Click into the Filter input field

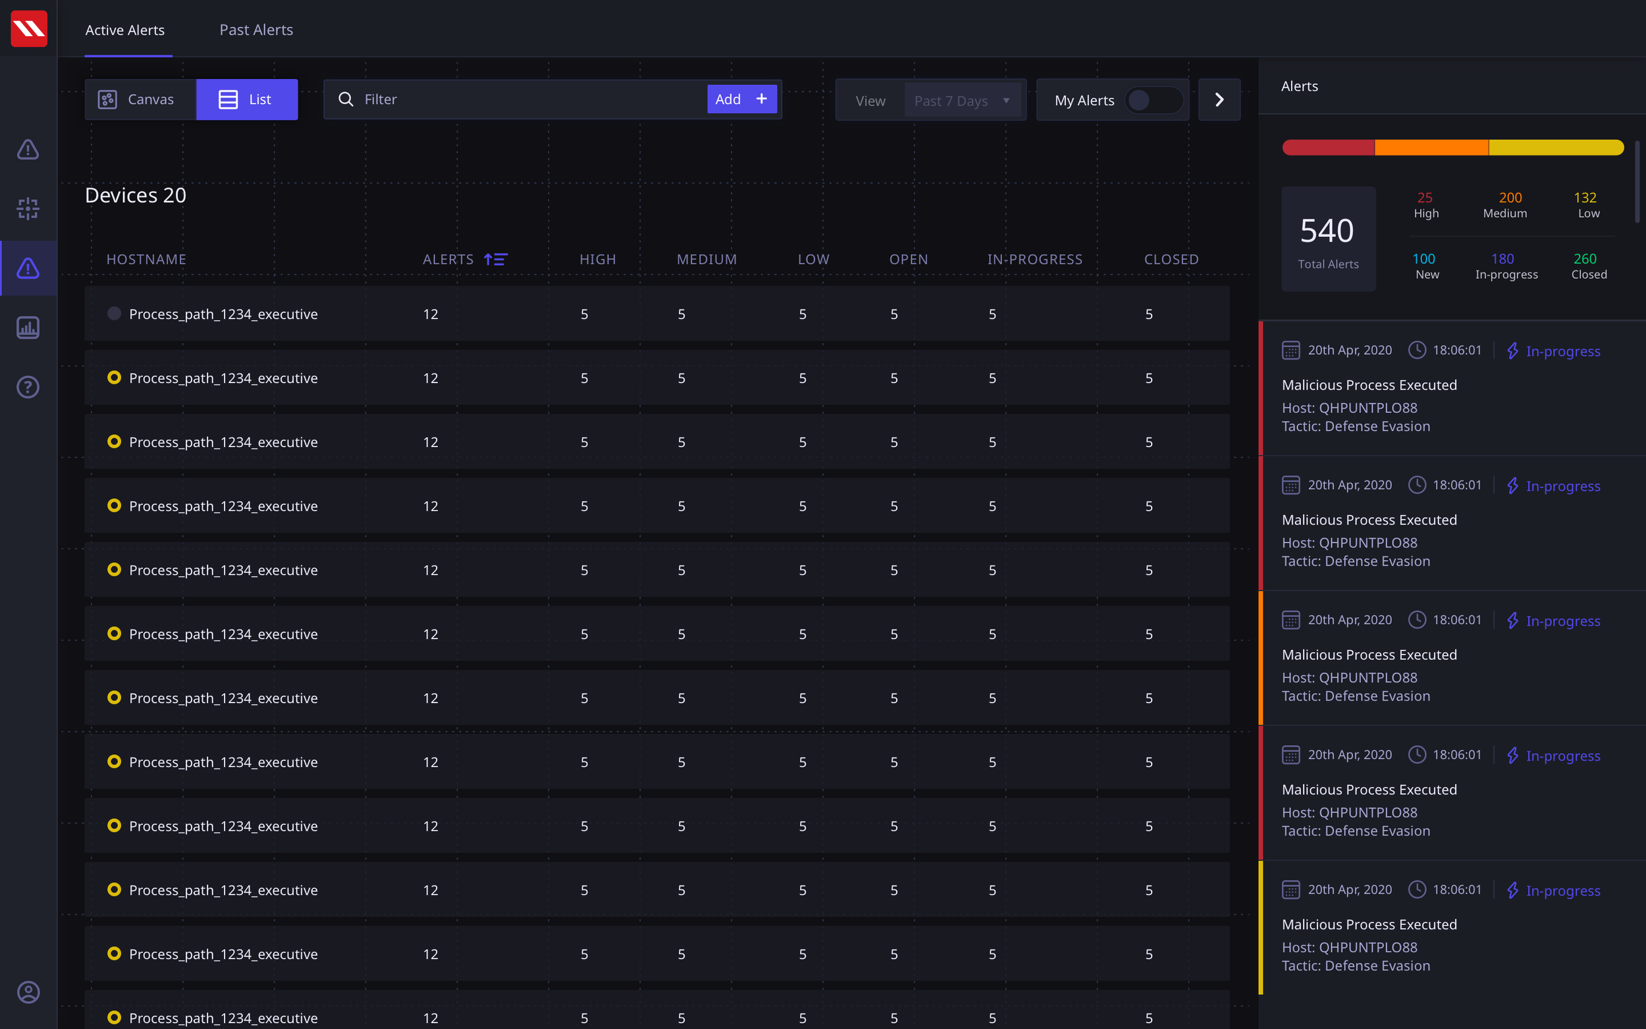(531, 99)
